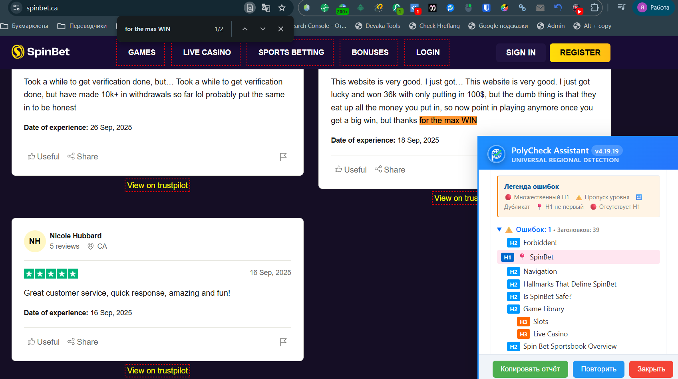Click the SpinBet logo

[41, 52]
